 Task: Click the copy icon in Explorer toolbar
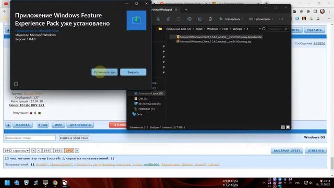click(x=169, y=19)
